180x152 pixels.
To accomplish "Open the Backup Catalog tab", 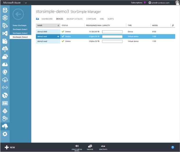I will pos(75,19).
